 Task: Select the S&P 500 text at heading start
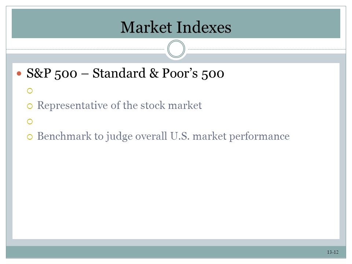tap(52, 74)
